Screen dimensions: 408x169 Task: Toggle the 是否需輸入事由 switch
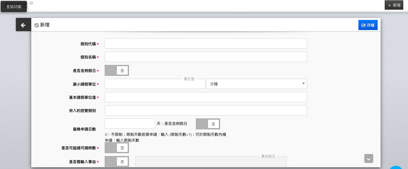click(x=117, y=162)
